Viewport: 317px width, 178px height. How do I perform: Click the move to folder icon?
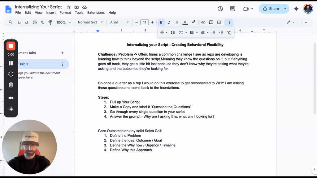tap(76, 7)
